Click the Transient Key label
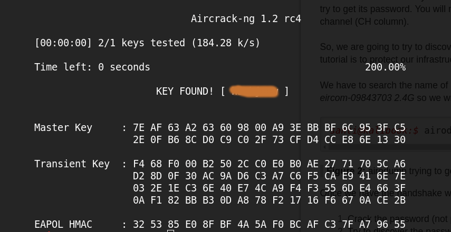Screen dimensions: 451x232 click(72, 164)
